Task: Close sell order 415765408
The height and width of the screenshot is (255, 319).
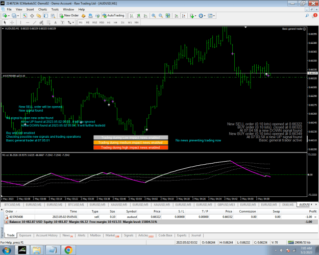Action: click(315, 217)
